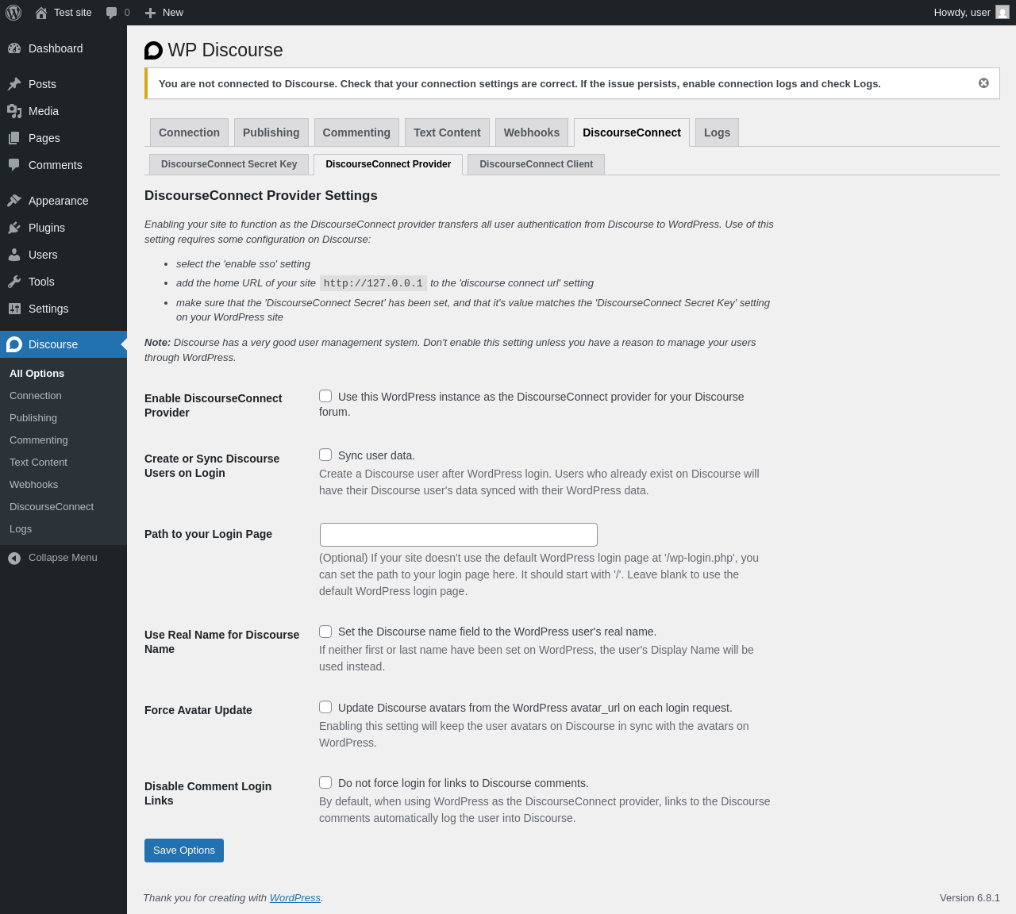Check the Sync user data option
This screenshot has width=1016, height=914.
point(325,455)
